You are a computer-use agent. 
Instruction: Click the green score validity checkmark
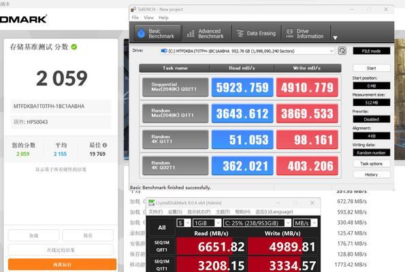click(x=74, y=47)
